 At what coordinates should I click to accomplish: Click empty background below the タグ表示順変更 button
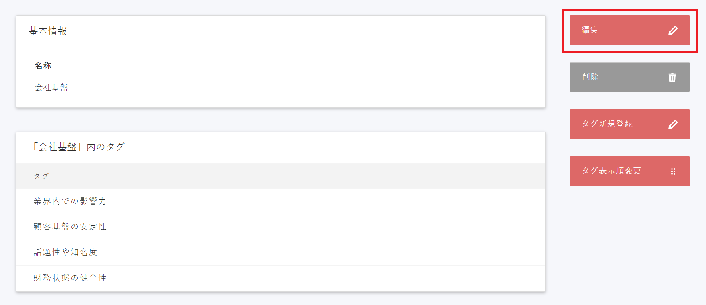coord(630,241)
